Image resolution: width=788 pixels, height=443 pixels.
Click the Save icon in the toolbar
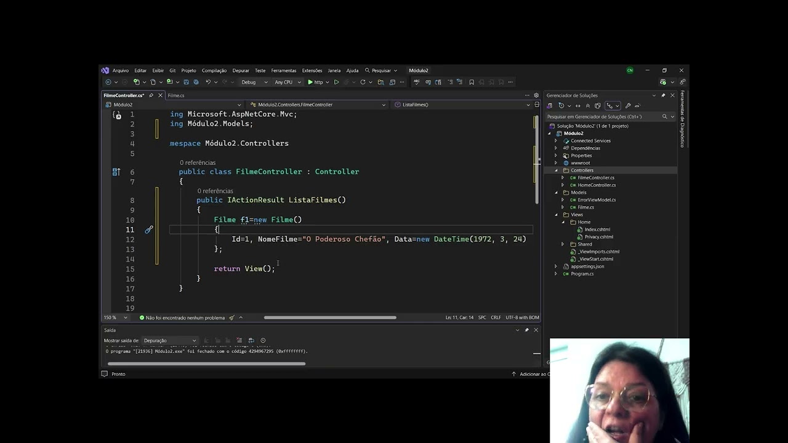click(x=186, y=82)
